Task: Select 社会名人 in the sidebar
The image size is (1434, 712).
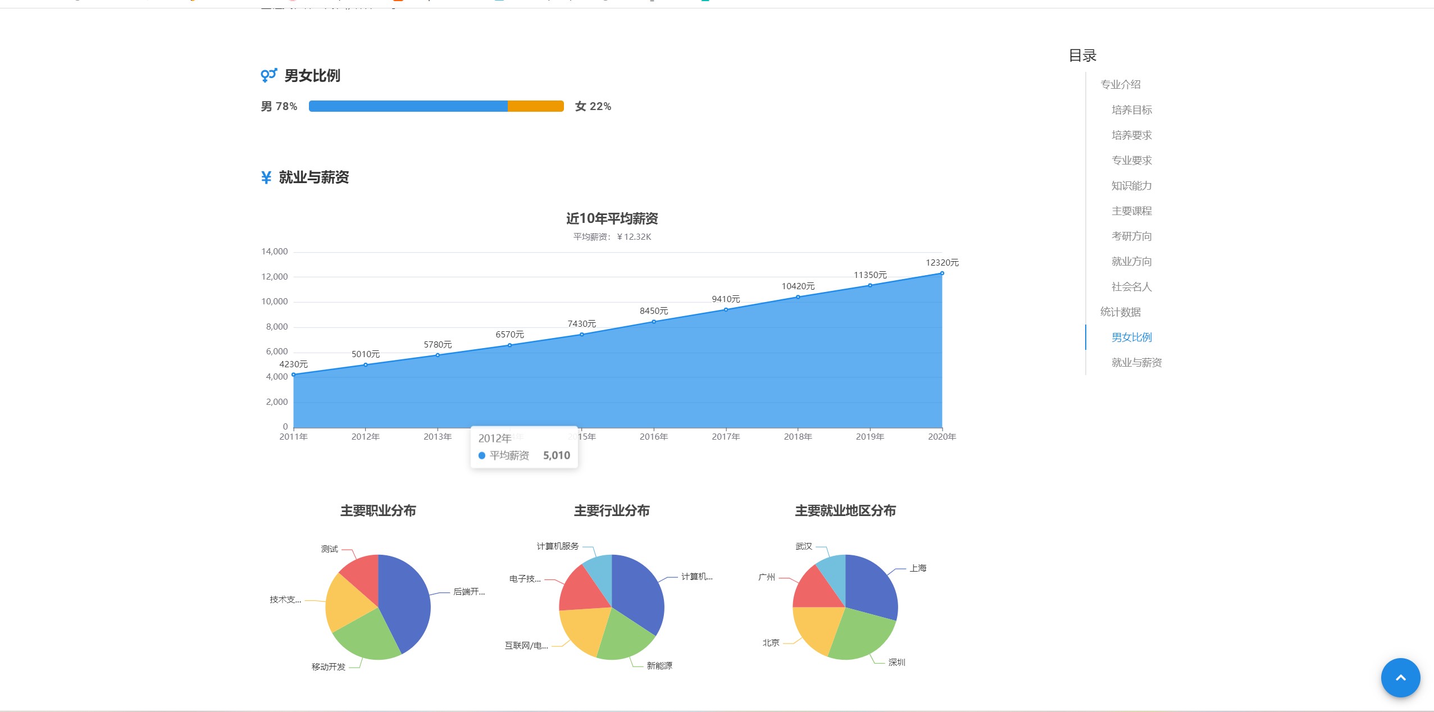Action: 1131,286
